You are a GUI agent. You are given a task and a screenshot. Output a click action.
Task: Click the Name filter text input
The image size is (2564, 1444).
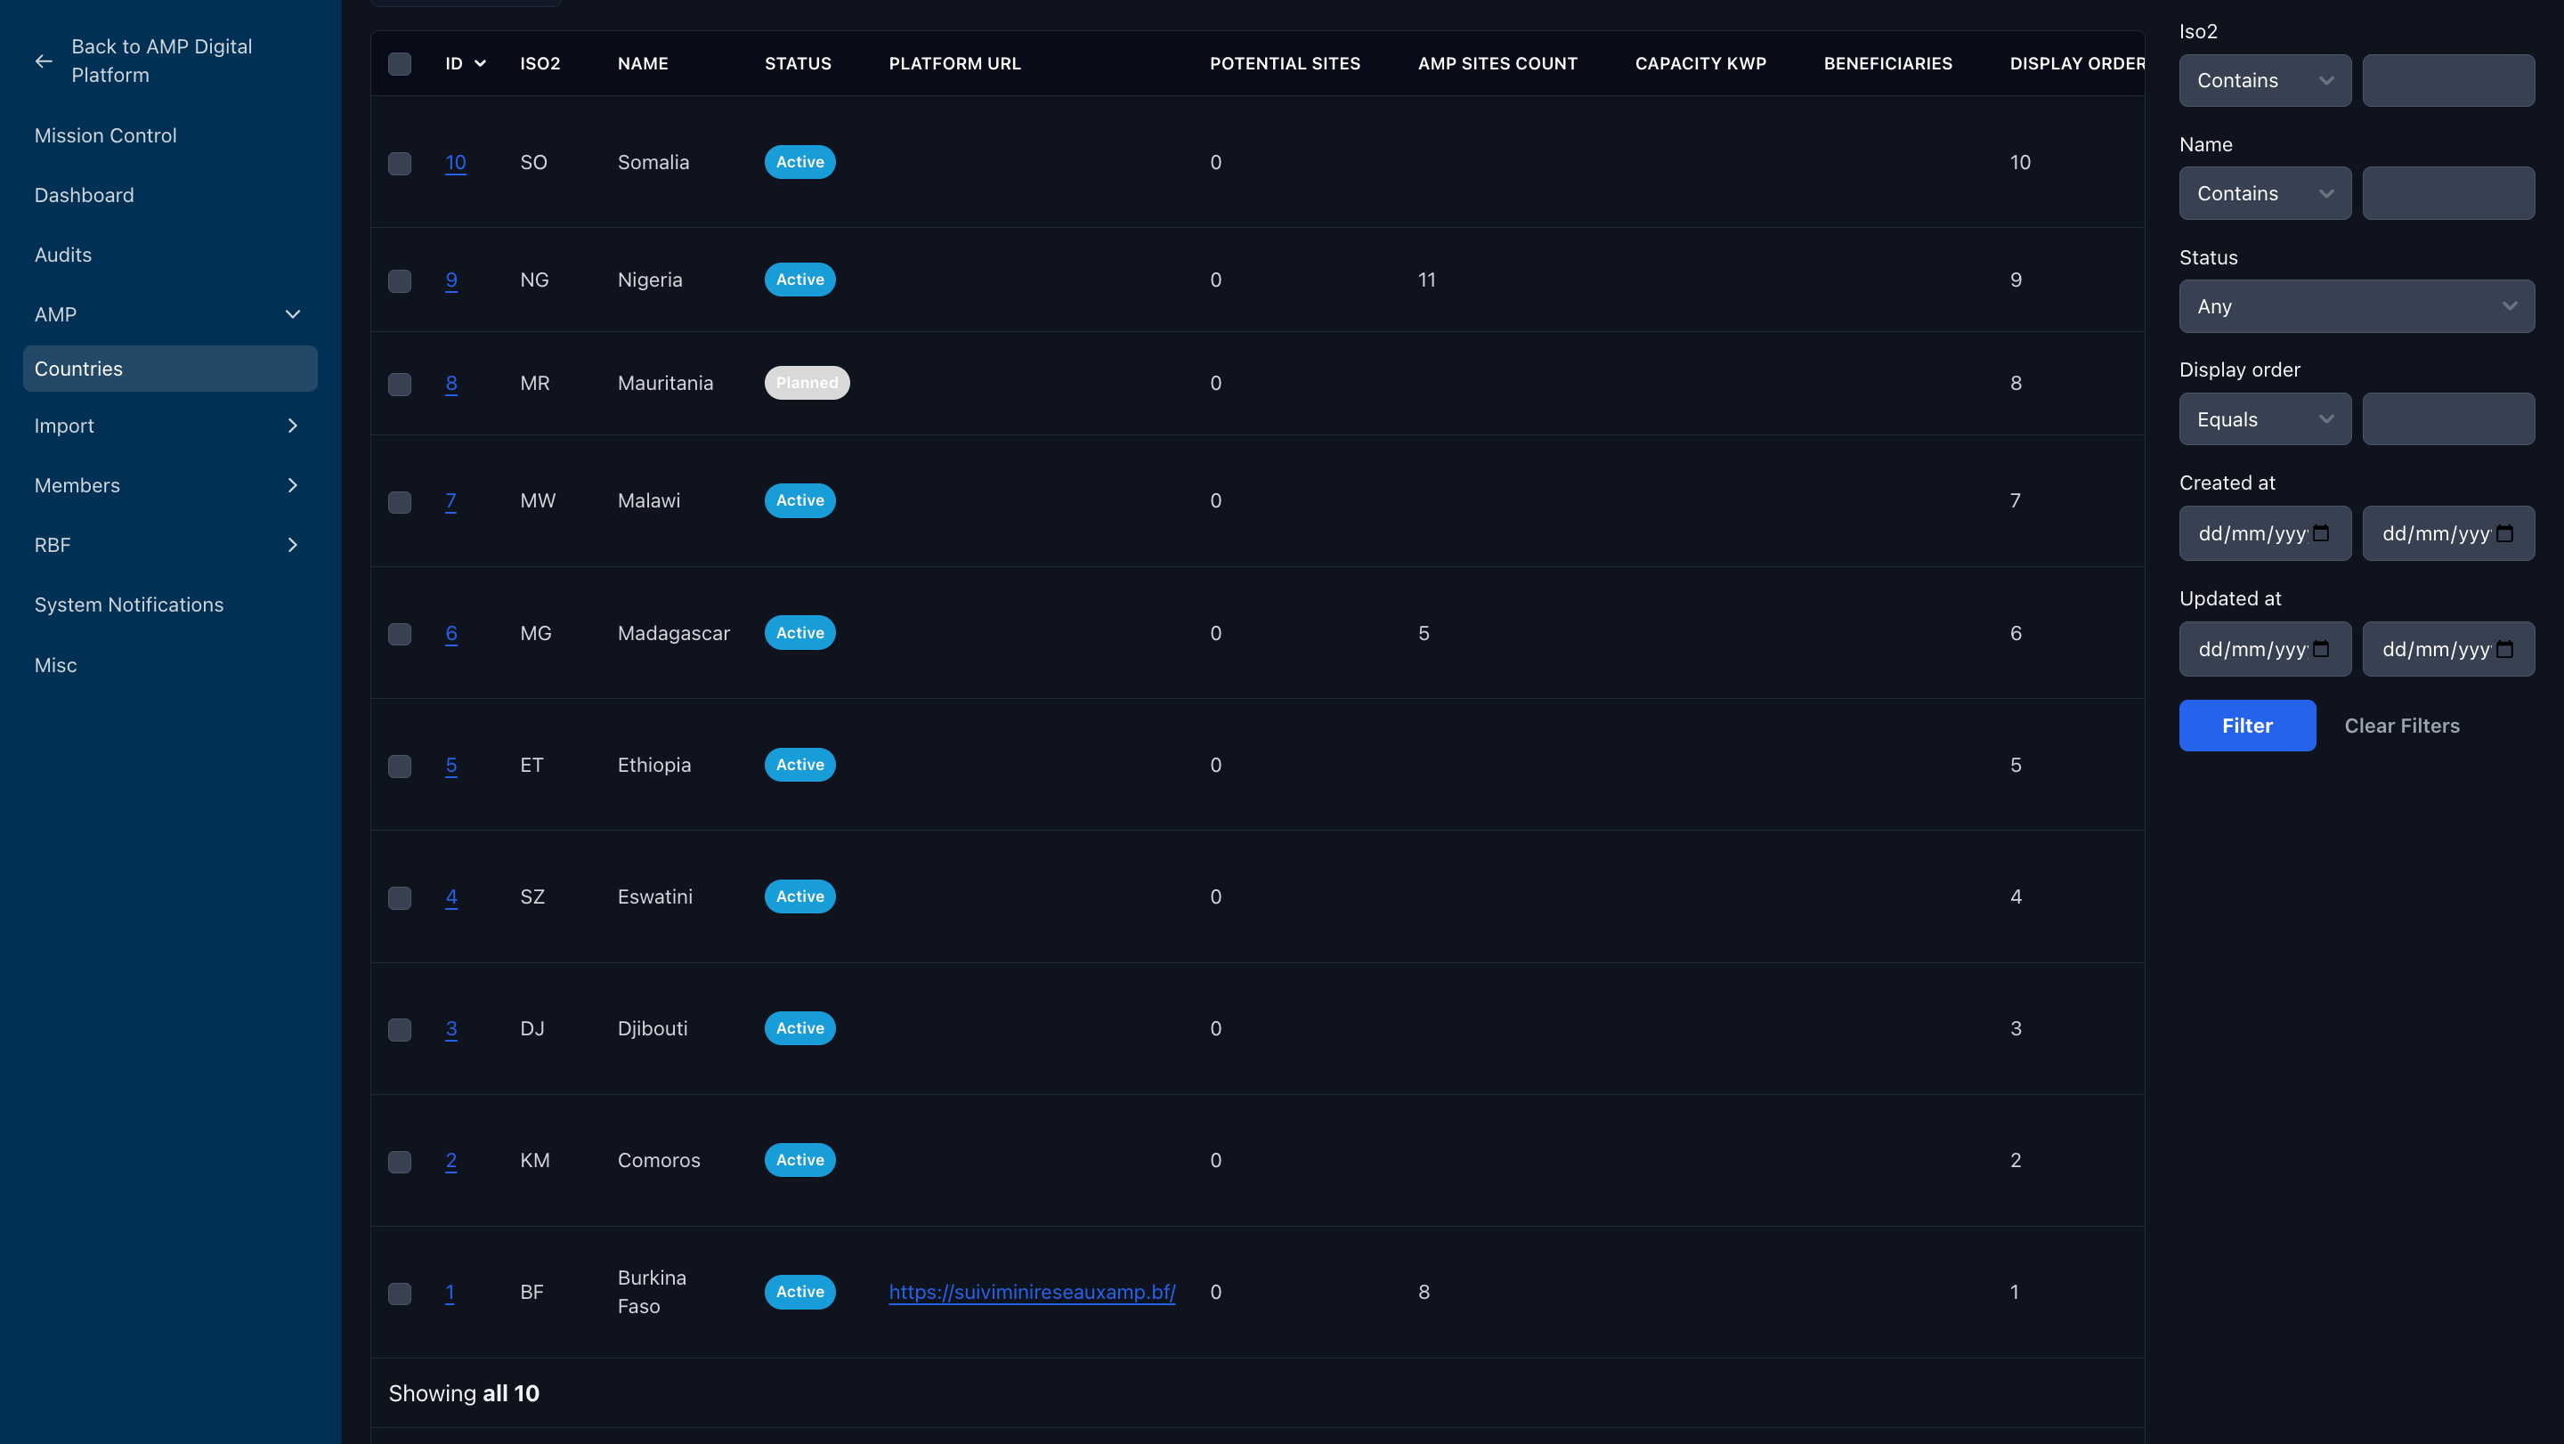[2447, 193]
